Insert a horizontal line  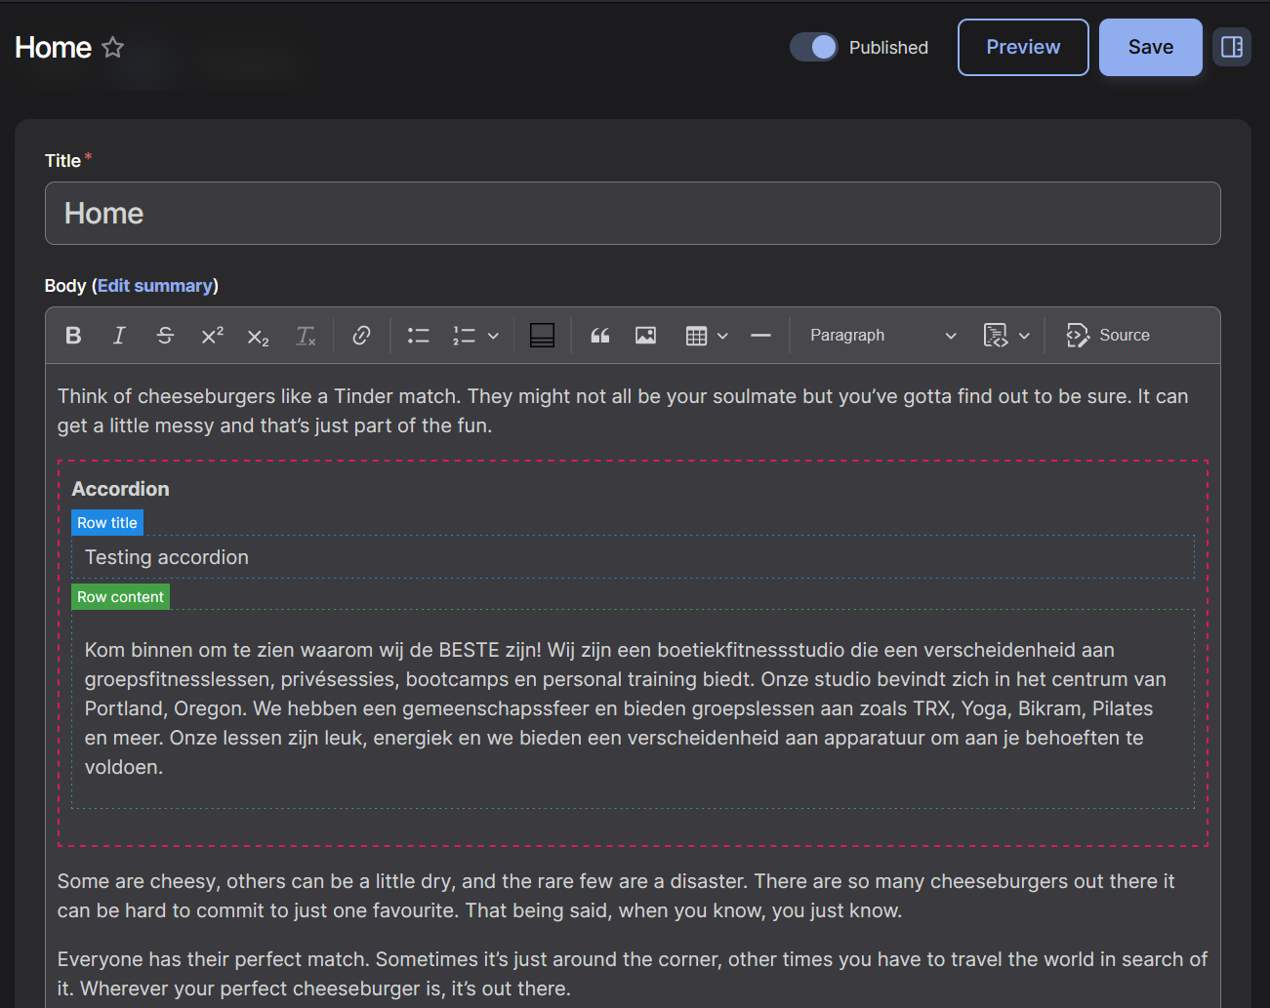(x=760, y=335)
